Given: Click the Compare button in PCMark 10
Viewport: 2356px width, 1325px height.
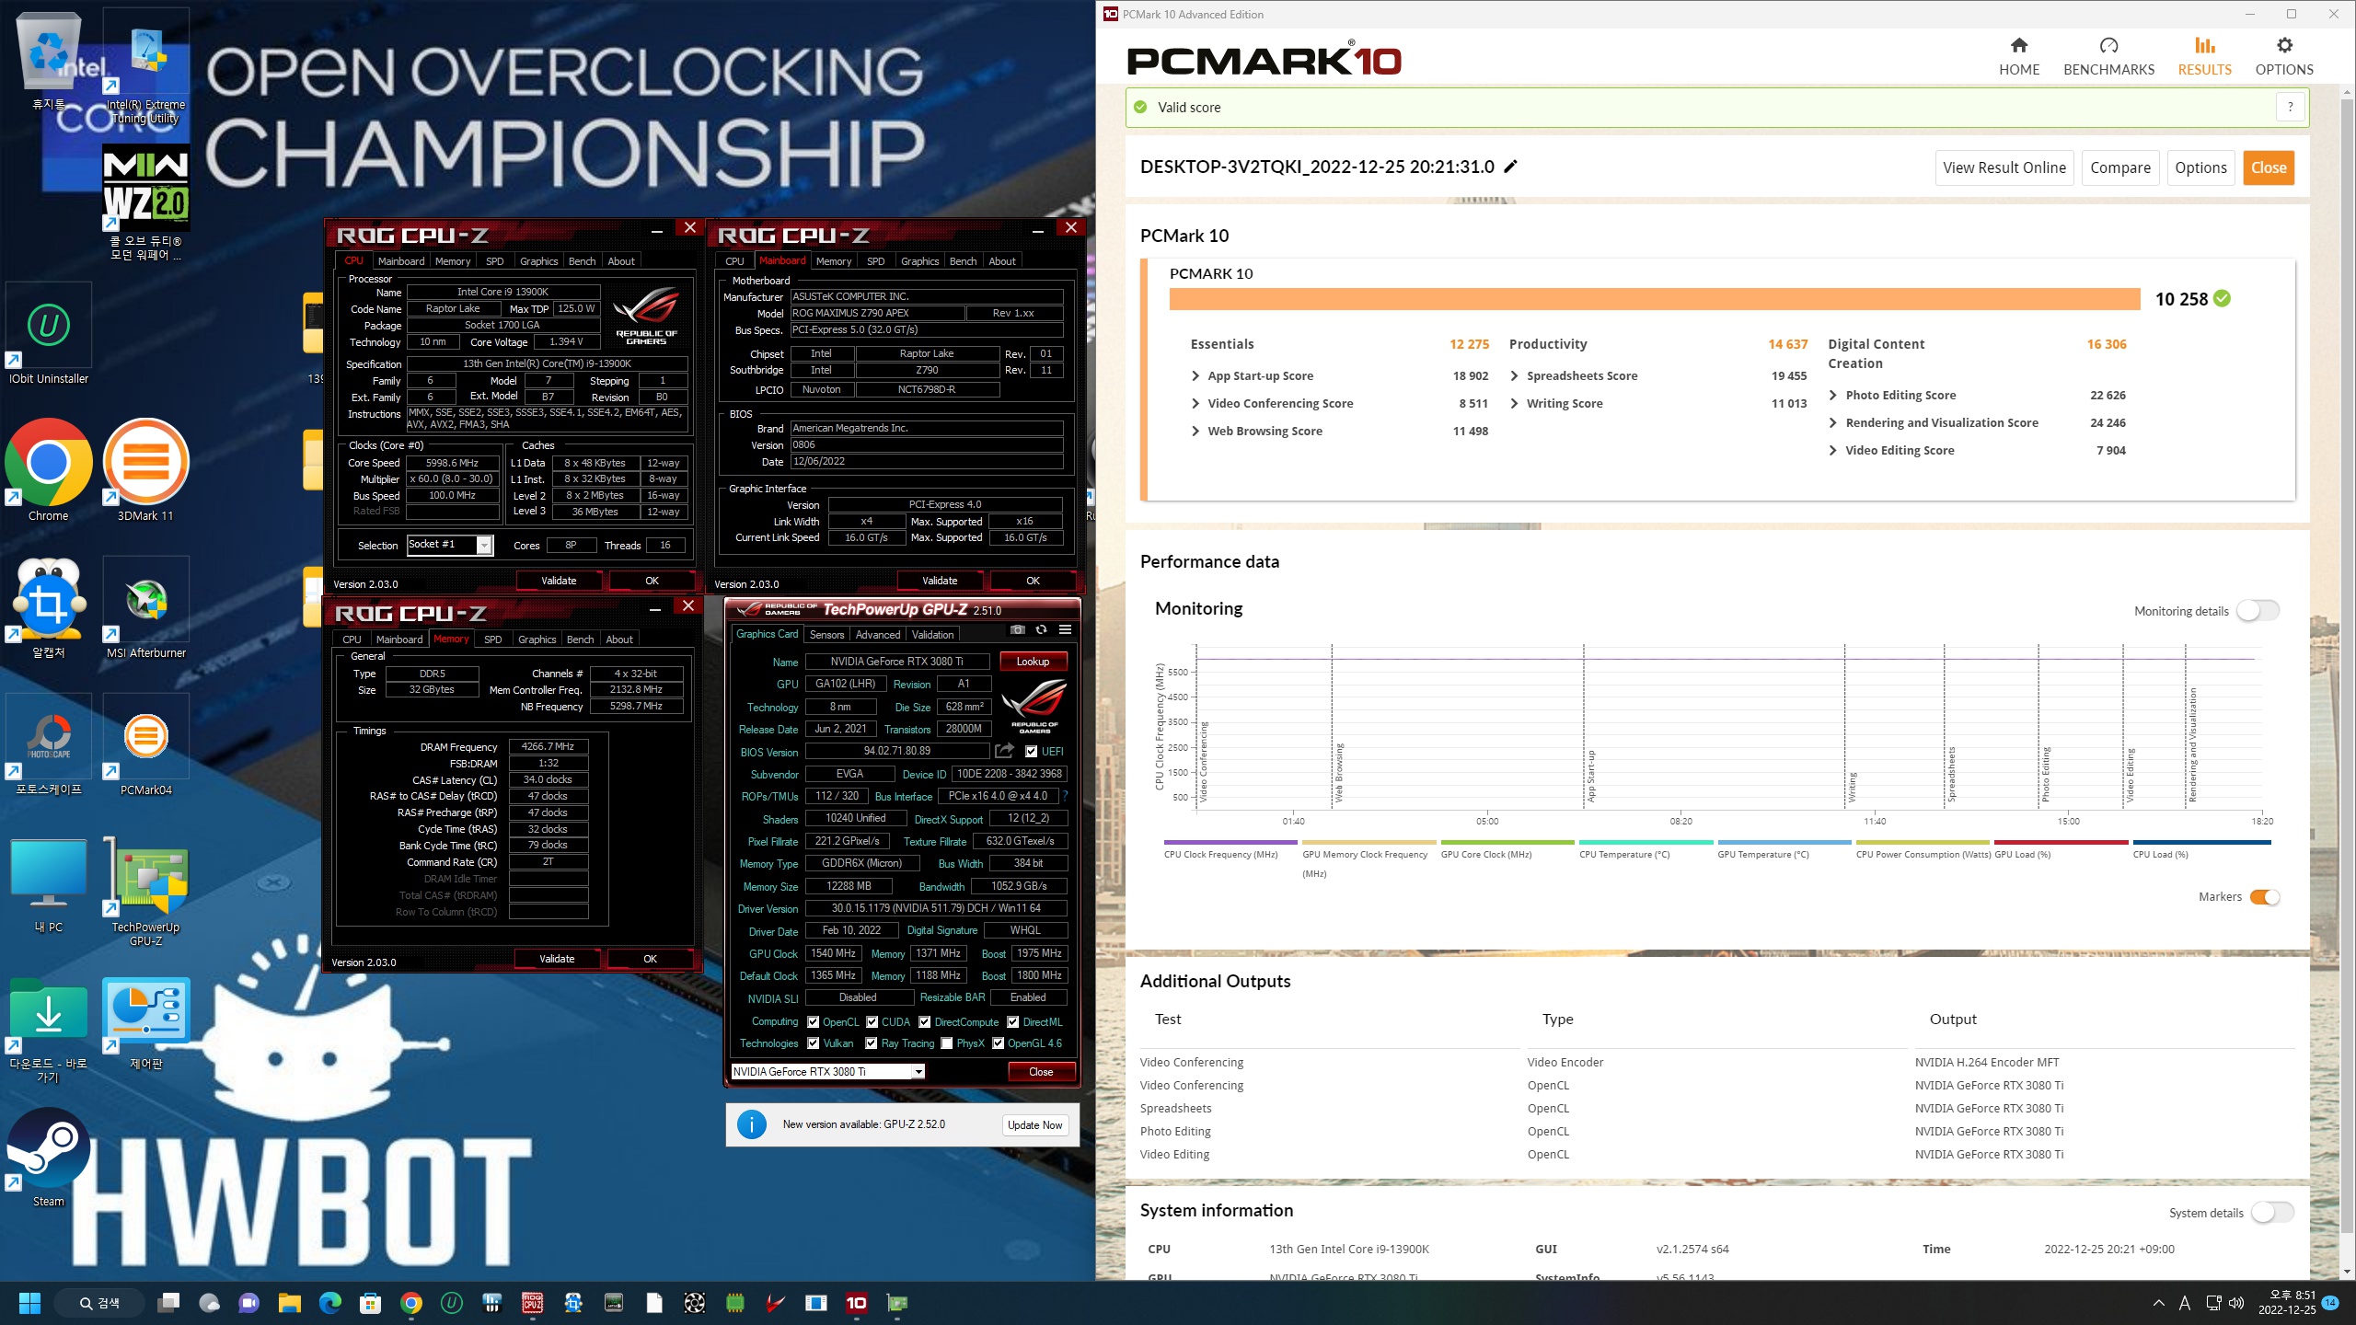Looking at the screenshot, I should pos(2119,167).
